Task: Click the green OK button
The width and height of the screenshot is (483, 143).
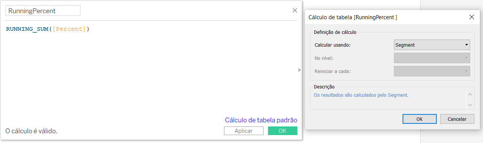Action: click(x=283, y=131)
